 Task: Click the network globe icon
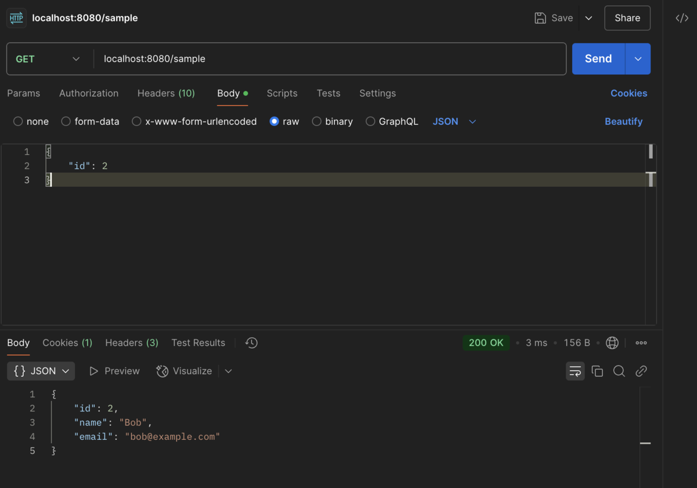(612, 343)
